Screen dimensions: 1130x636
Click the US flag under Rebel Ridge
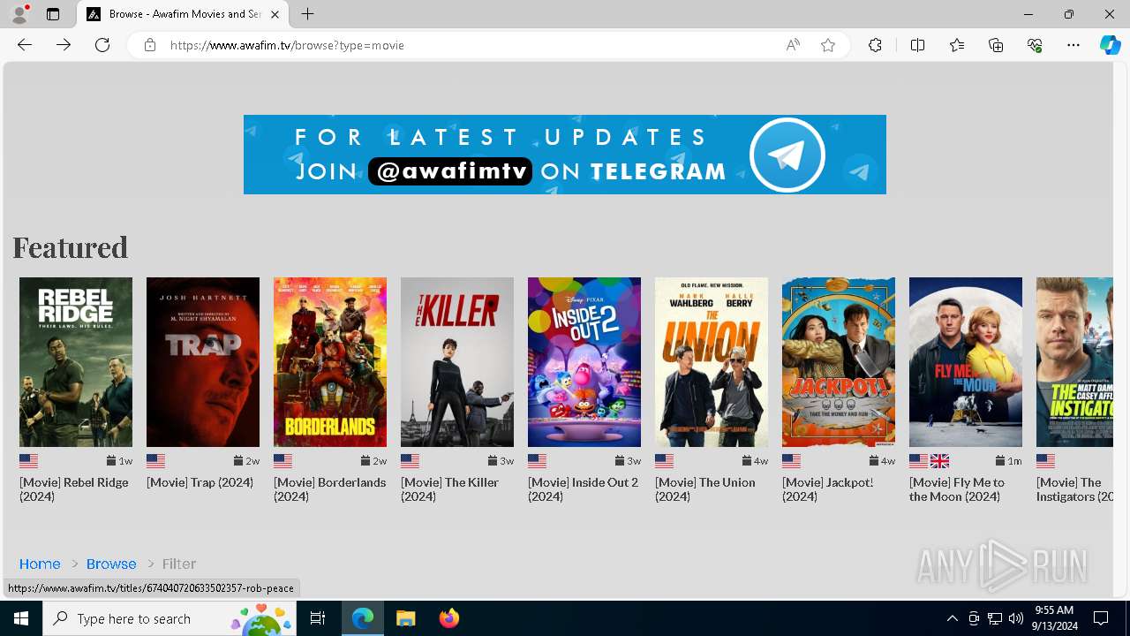pyautogui.click(x=29, y=461)
